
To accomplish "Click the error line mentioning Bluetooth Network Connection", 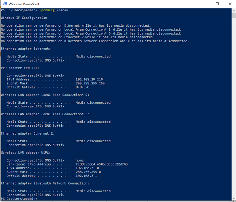I will pos(95,41).
